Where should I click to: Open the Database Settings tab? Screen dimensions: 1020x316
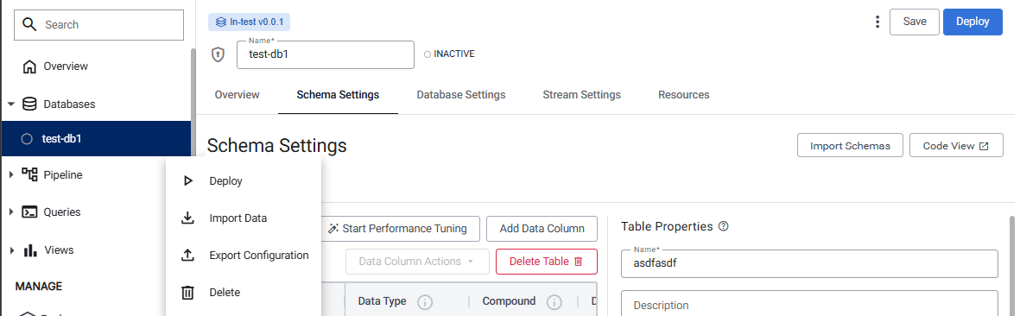click(460, 95)
